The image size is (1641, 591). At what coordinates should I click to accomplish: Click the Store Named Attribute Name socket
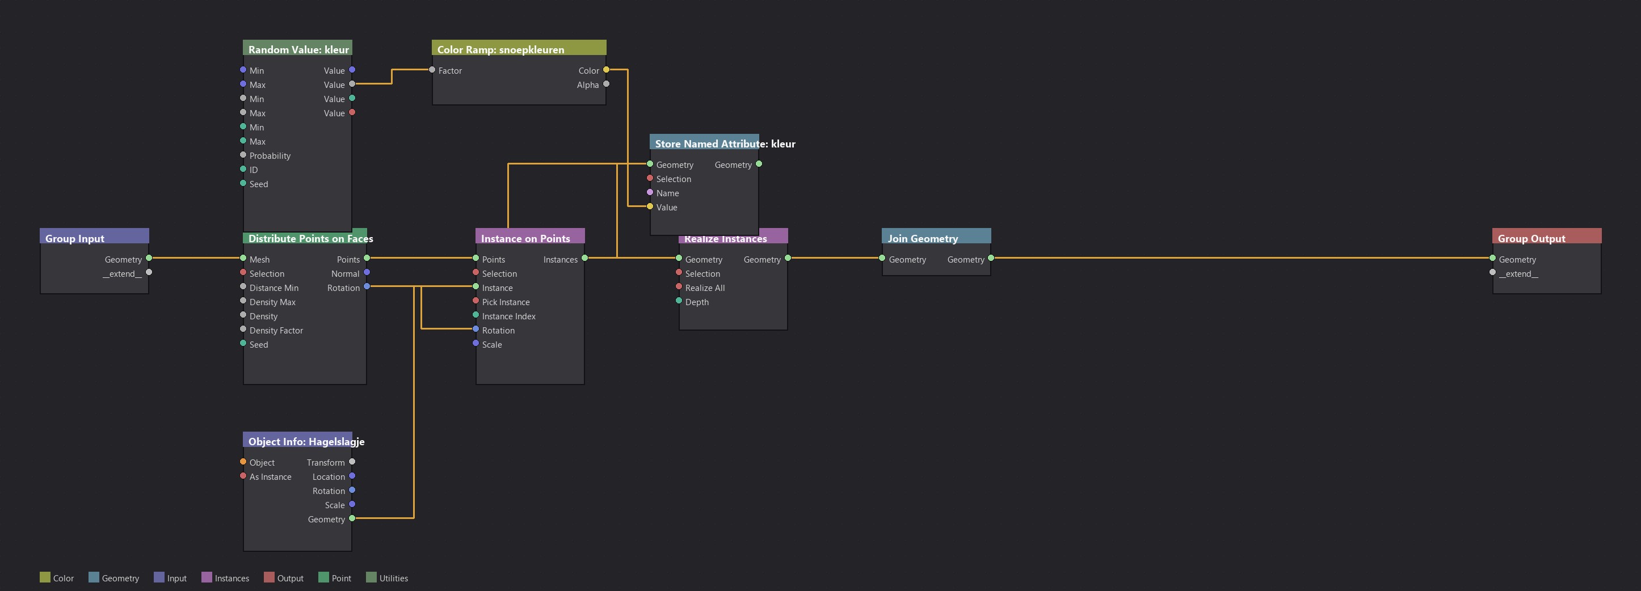tap(650, 192)
